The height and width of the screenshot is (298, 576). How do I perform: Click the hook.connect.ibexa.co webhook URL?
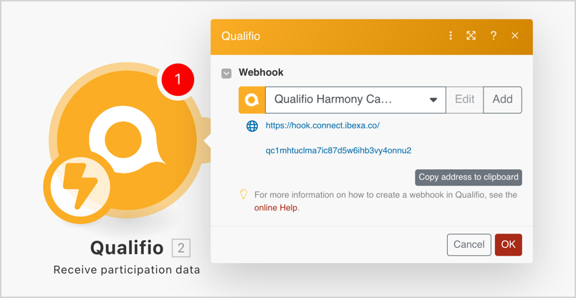[x=322, y=125]
